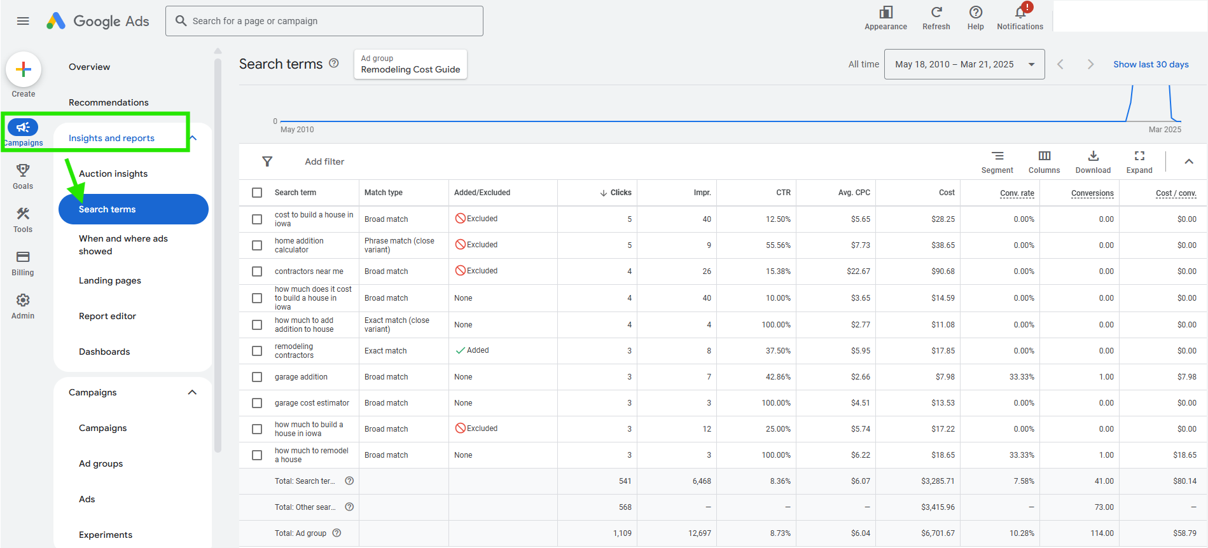1208x548 pixels.
Task: Click the Refresh icon
Action: click(936, 13)
